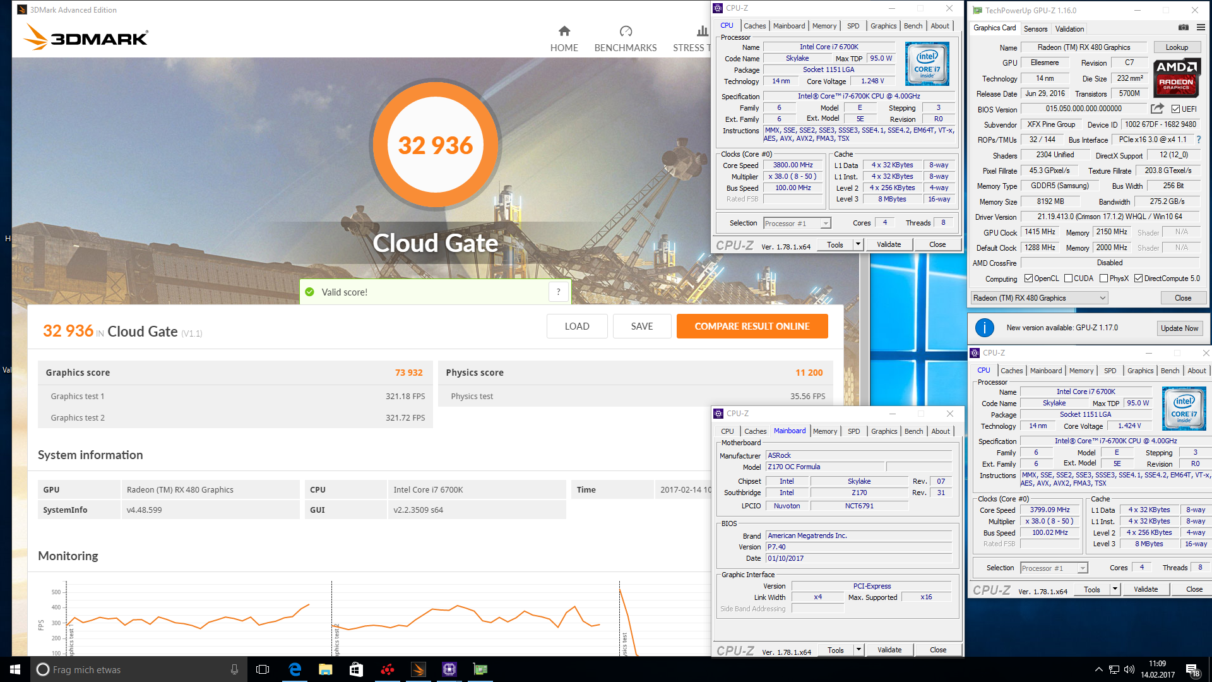1212x682 pixels.
Task: Open the Action Center notifications icon
Action: pyautogui.click(x=1192, y=670)
